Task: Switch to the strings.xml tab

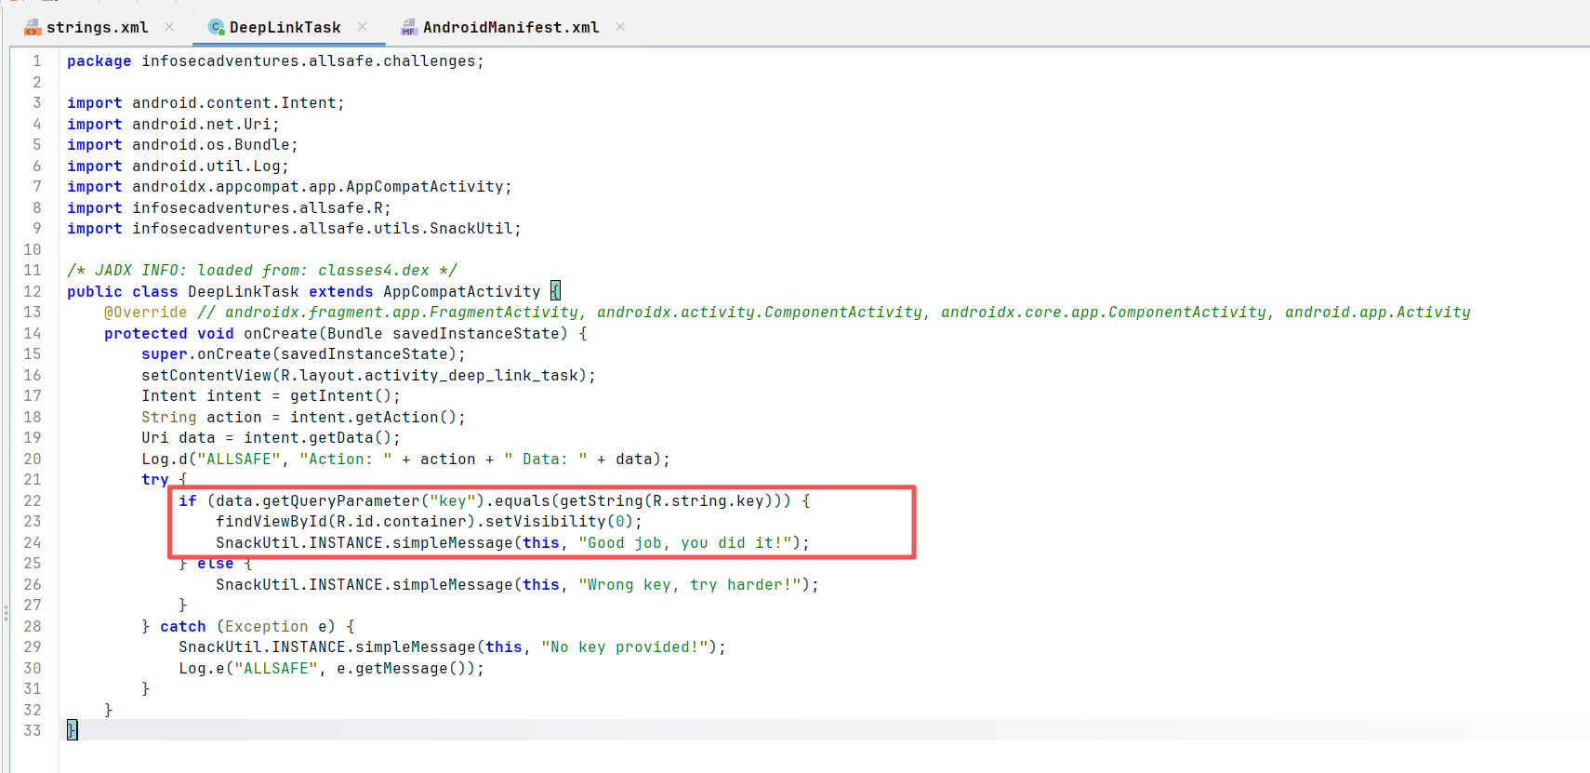Action: coord(97,28)
